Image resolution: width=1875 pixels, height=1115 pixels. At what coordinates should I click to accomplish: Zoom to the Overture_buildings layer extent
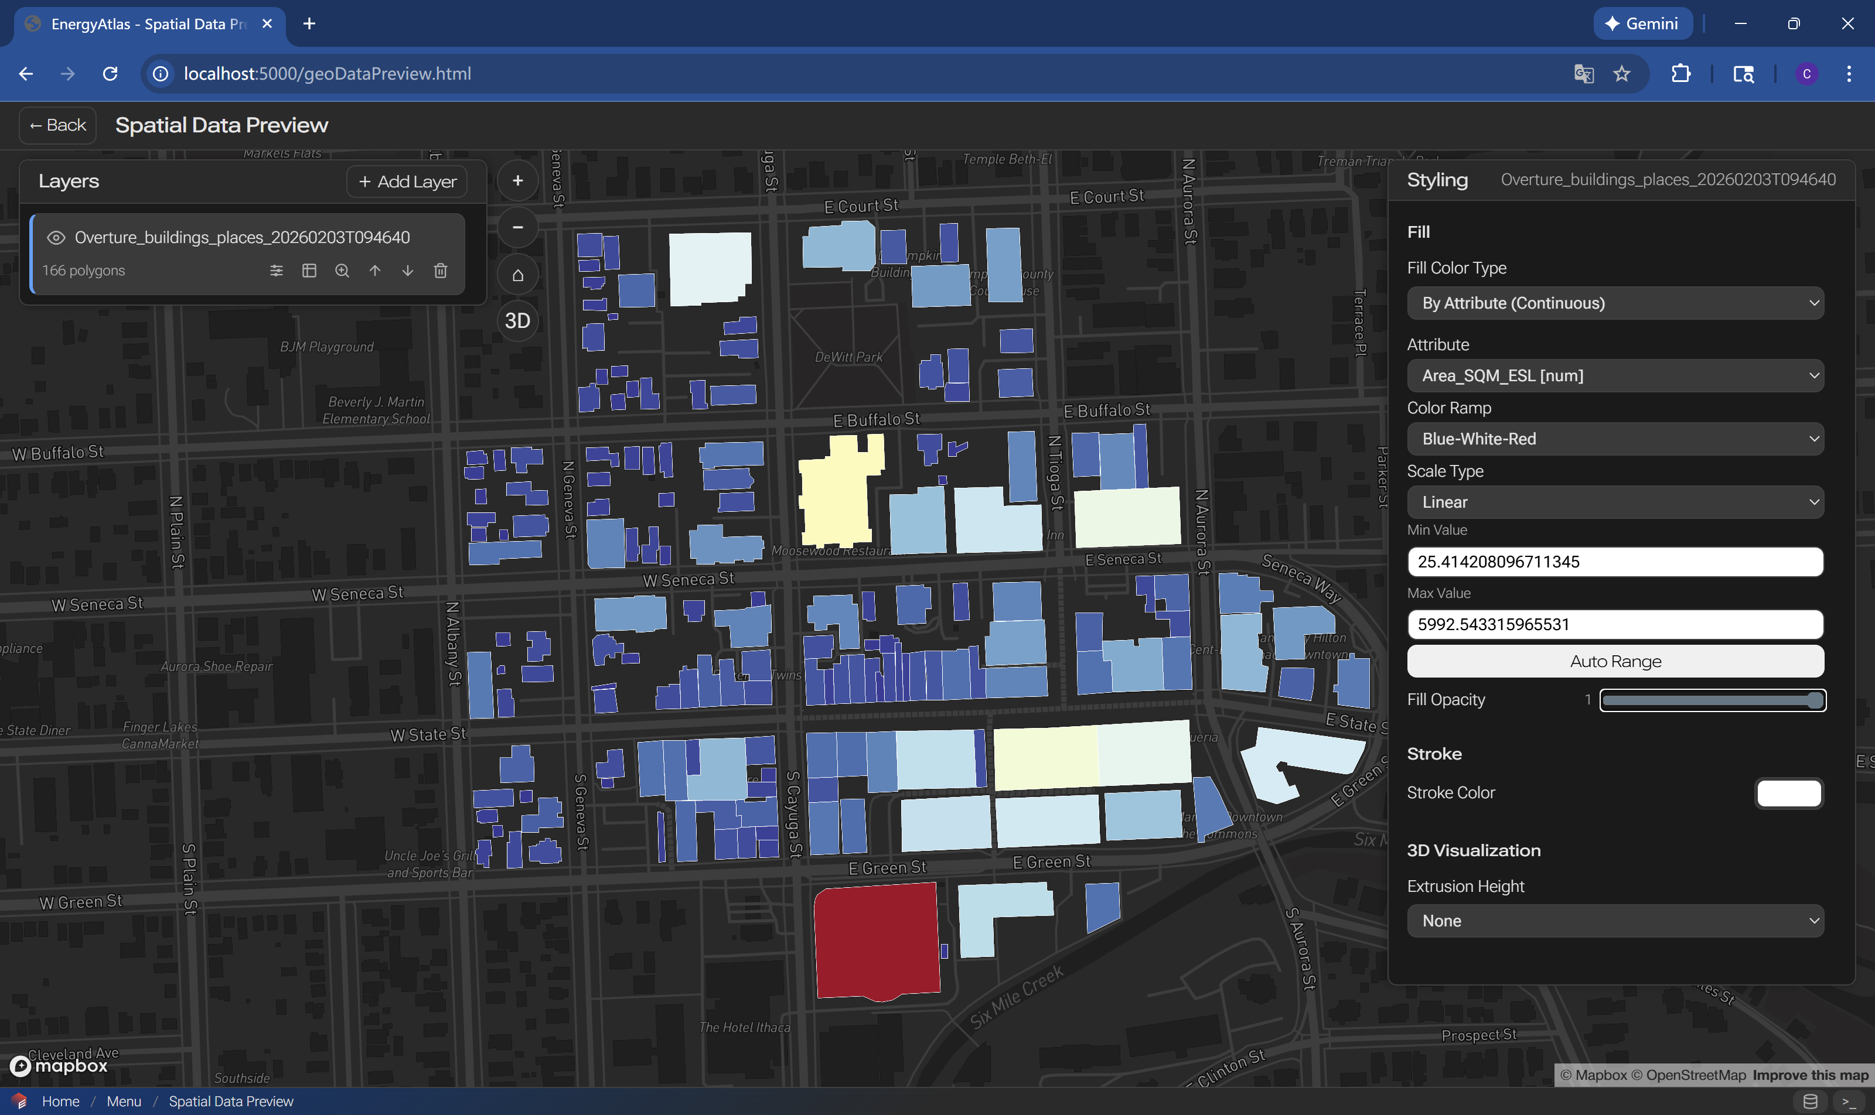coord(343,271)
